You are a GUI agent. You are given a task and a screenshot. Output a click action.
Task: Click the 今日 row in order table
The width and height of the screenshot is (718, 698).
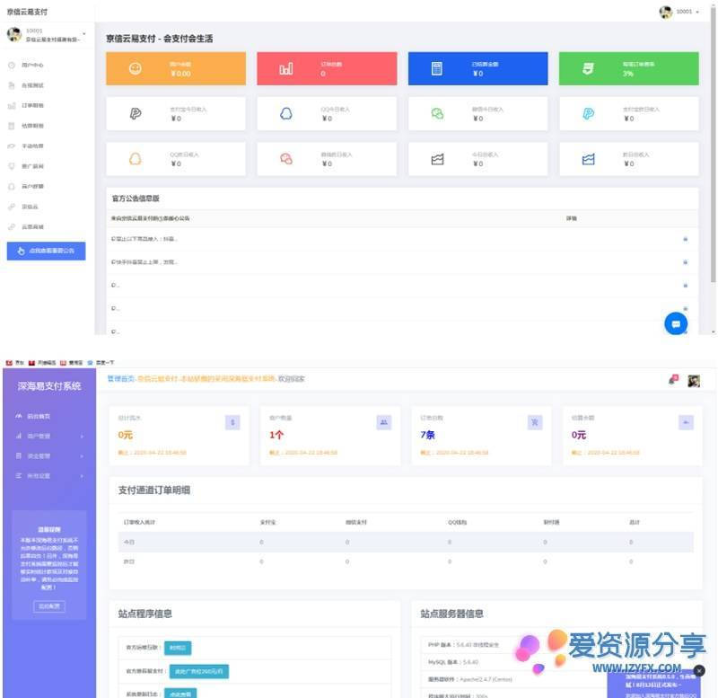click(x=406, y=542)
